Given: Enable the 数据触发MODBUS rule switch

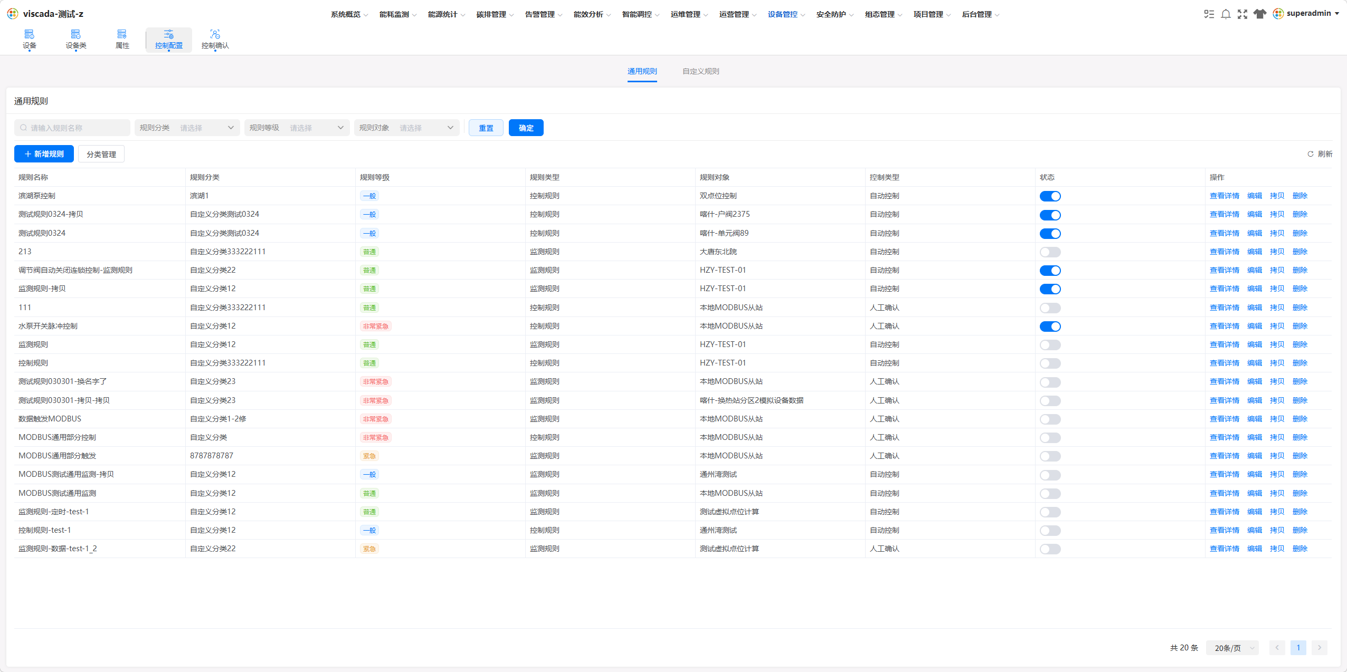Looking at the screenshot, I should (x=1050, y=419).
